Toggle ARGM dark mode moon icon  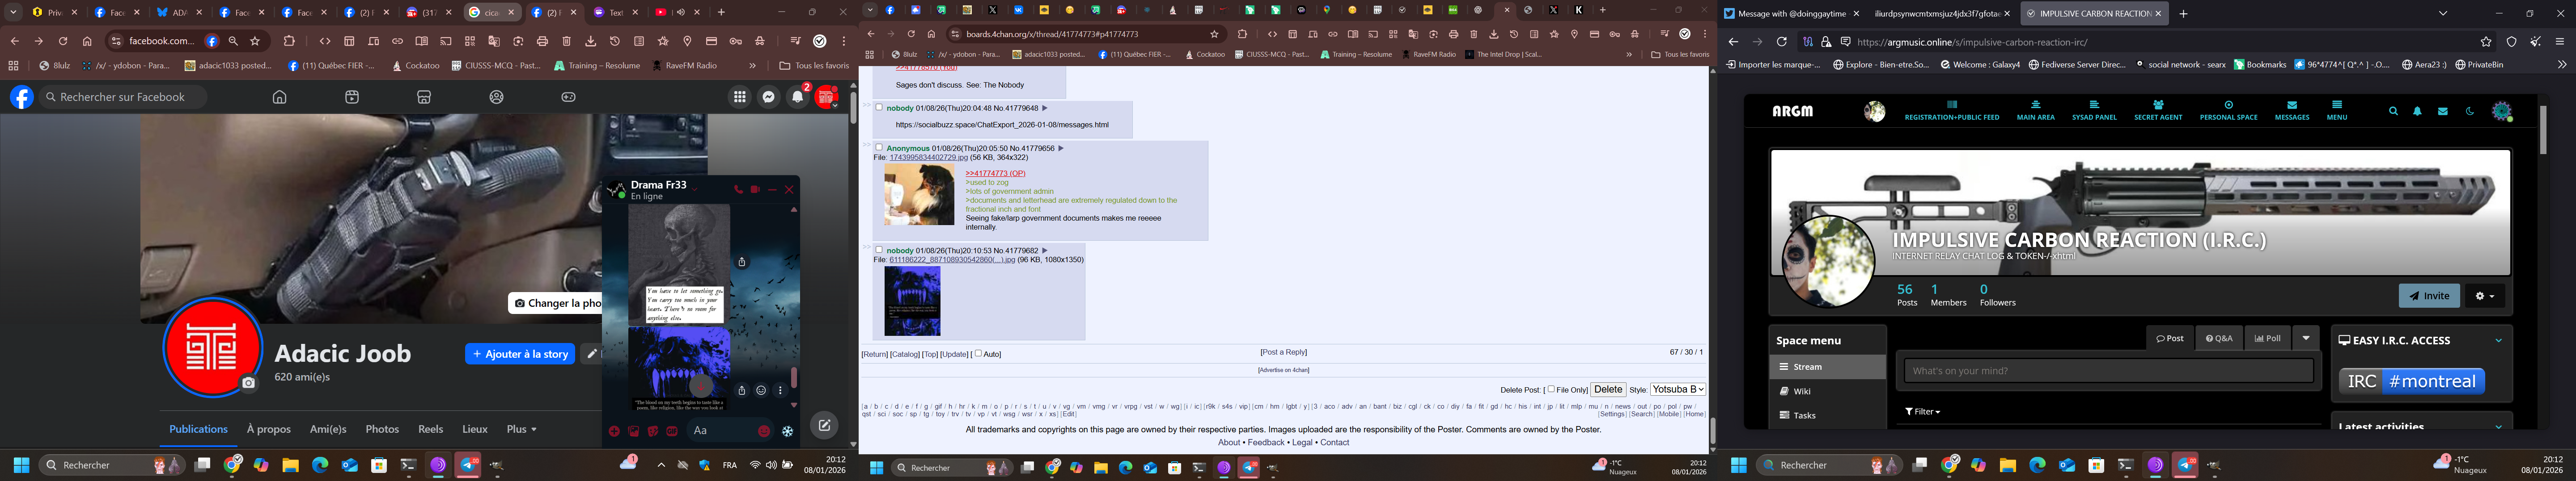click(2469, 112)
